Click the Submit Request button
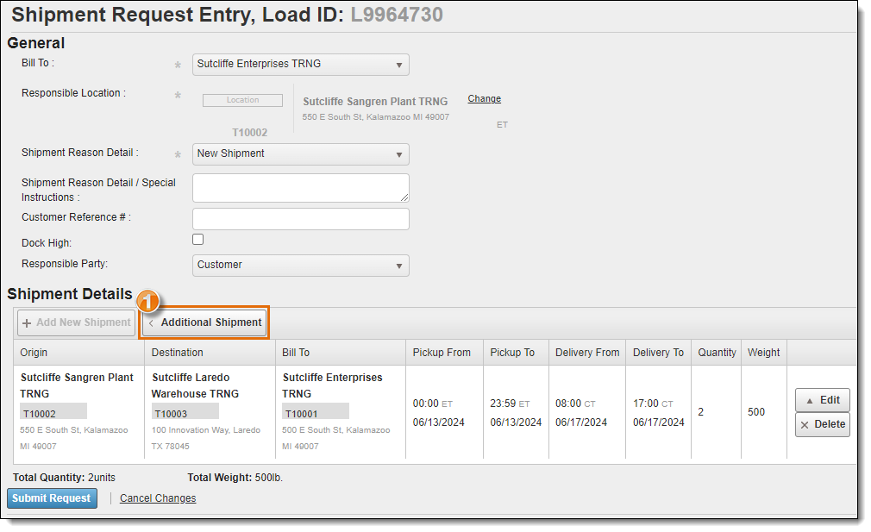Viewport: 871px width, 532px height. pyautogui.click(x=52, y=498)
